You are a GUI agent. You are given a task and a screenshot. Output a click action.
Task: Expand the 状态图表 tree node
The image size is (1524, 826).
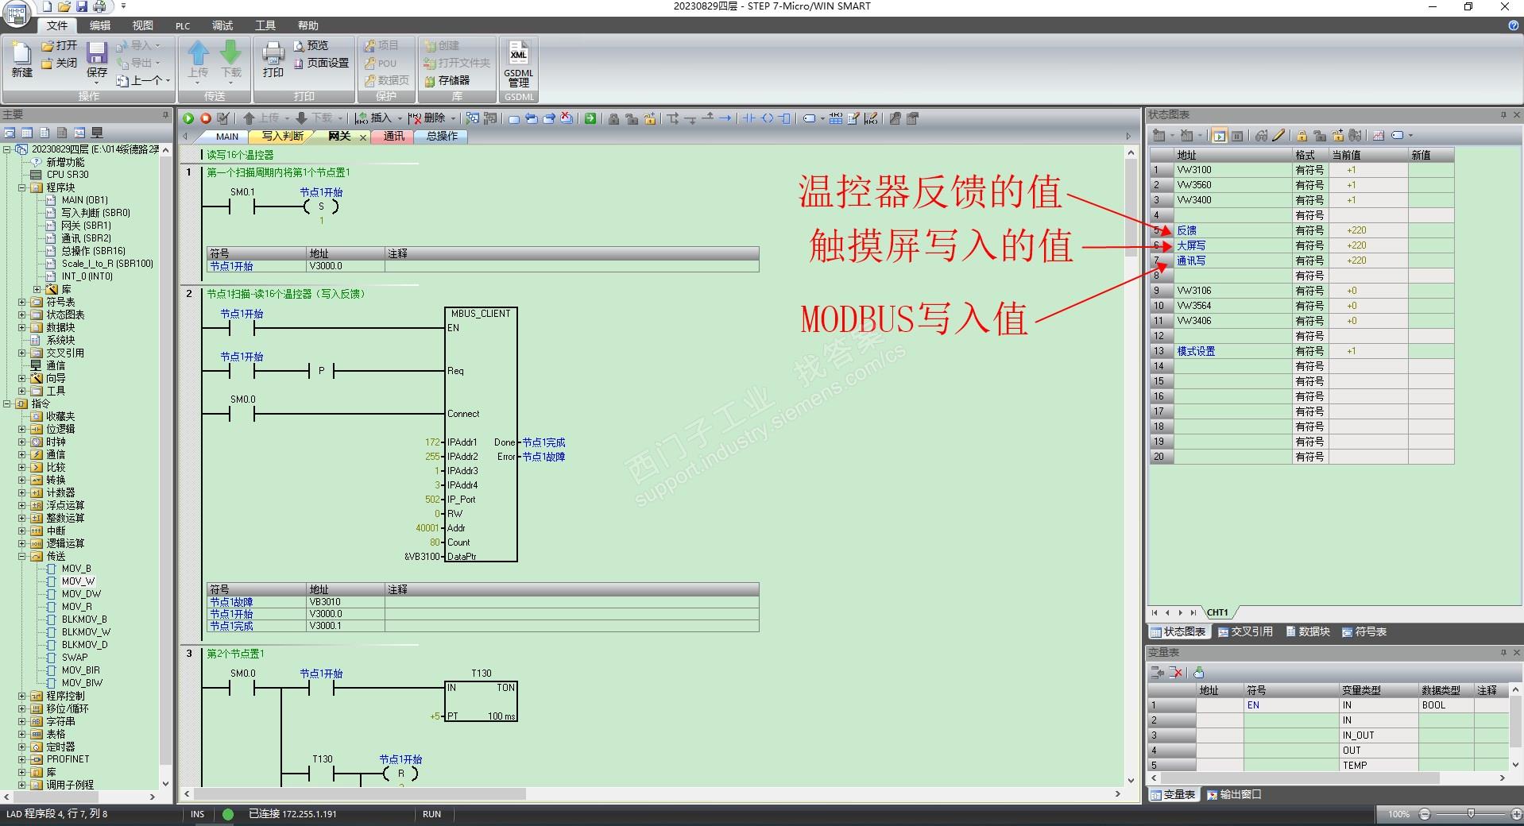pyautogui.click(x=22, y=315)
